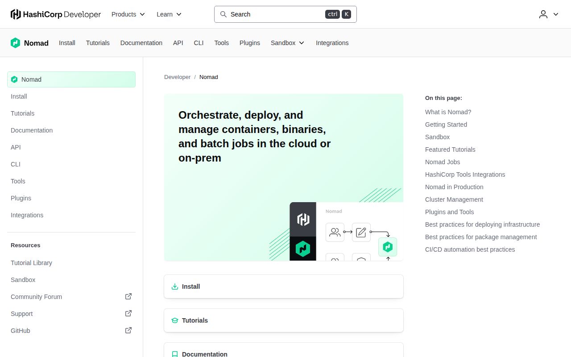
Task: Jump to Nomad in Production section
Action: point(454,187)
